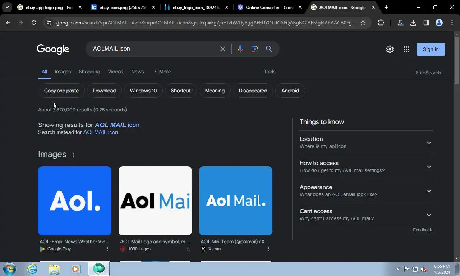The image size is (460, 276).
Task: Start voice search with the microphone
Action: click(240, 49)
